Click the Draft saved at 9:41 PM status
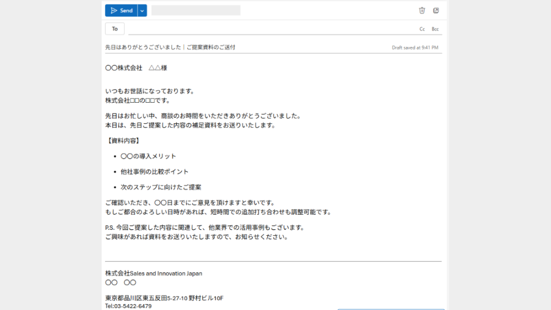551x310 pixels. [415, 47]
